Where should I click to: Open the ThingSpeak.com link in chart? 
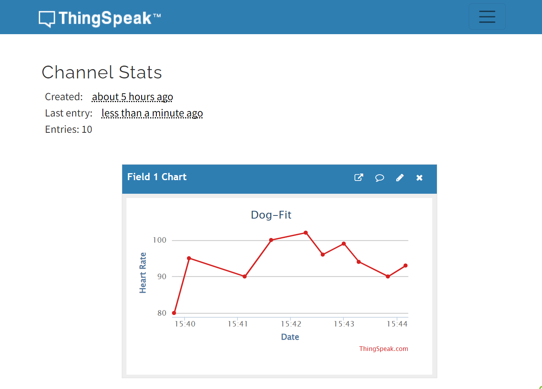point(383,349)
